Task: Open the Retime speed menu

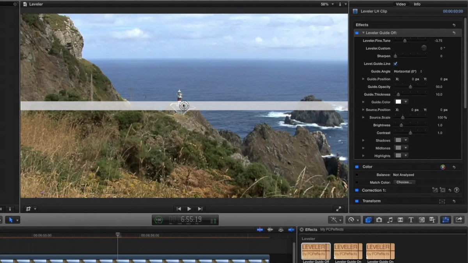Action: [x=353, y=220]
